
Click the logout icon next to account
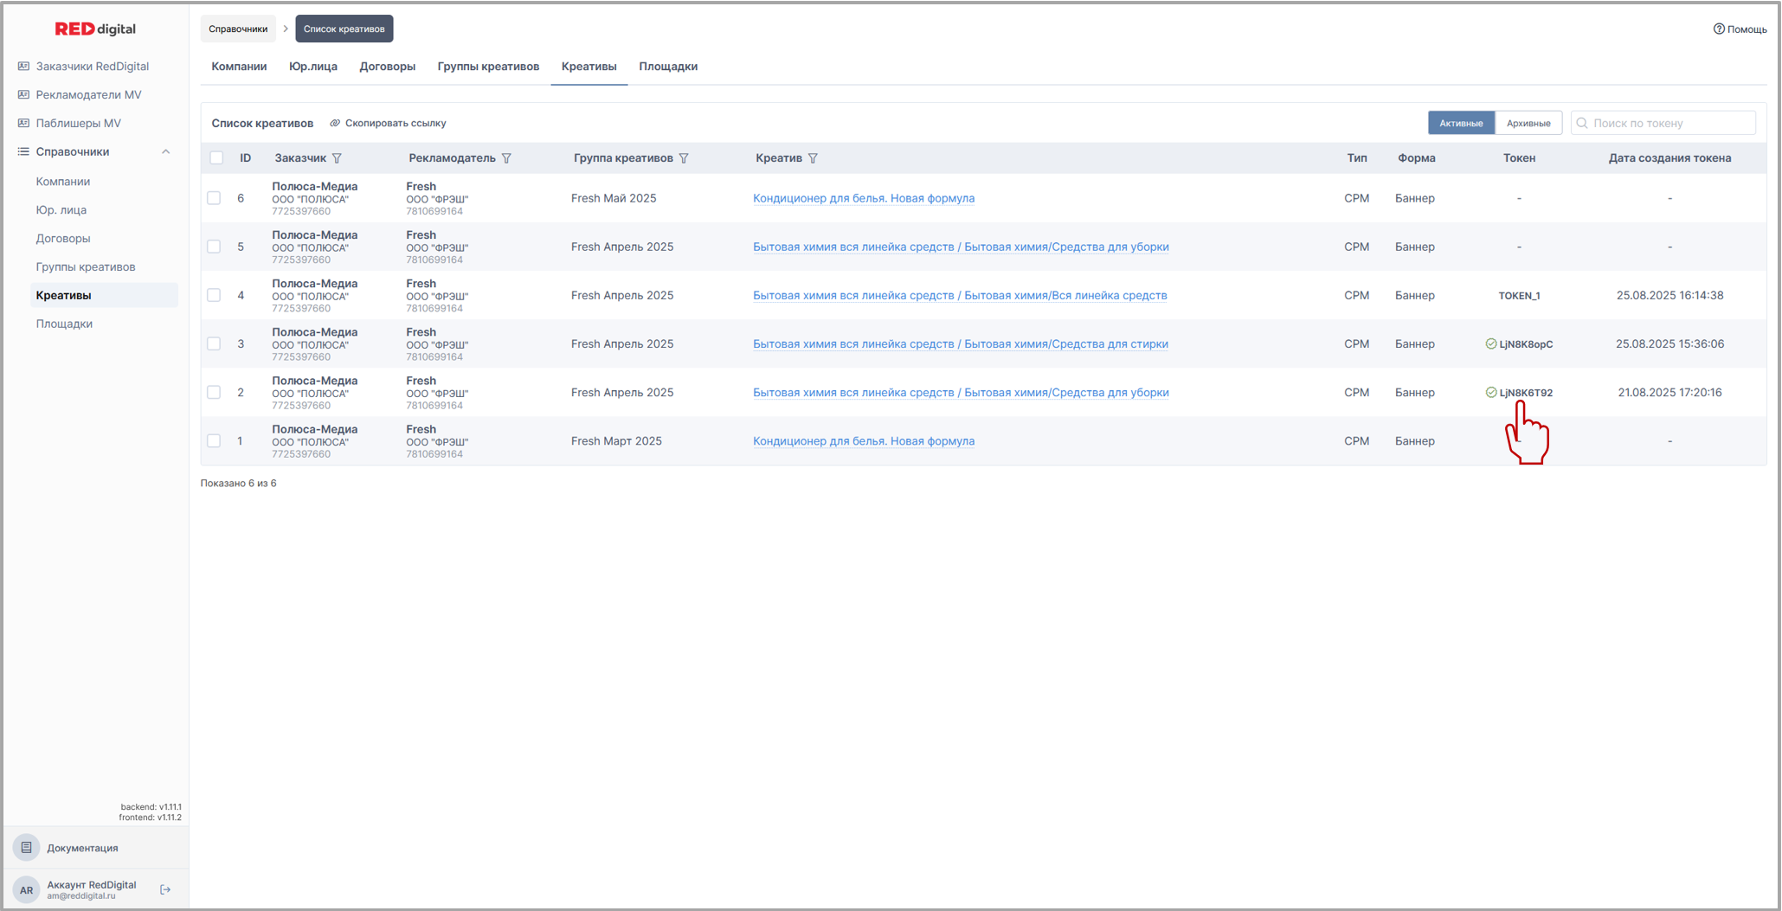165,889
